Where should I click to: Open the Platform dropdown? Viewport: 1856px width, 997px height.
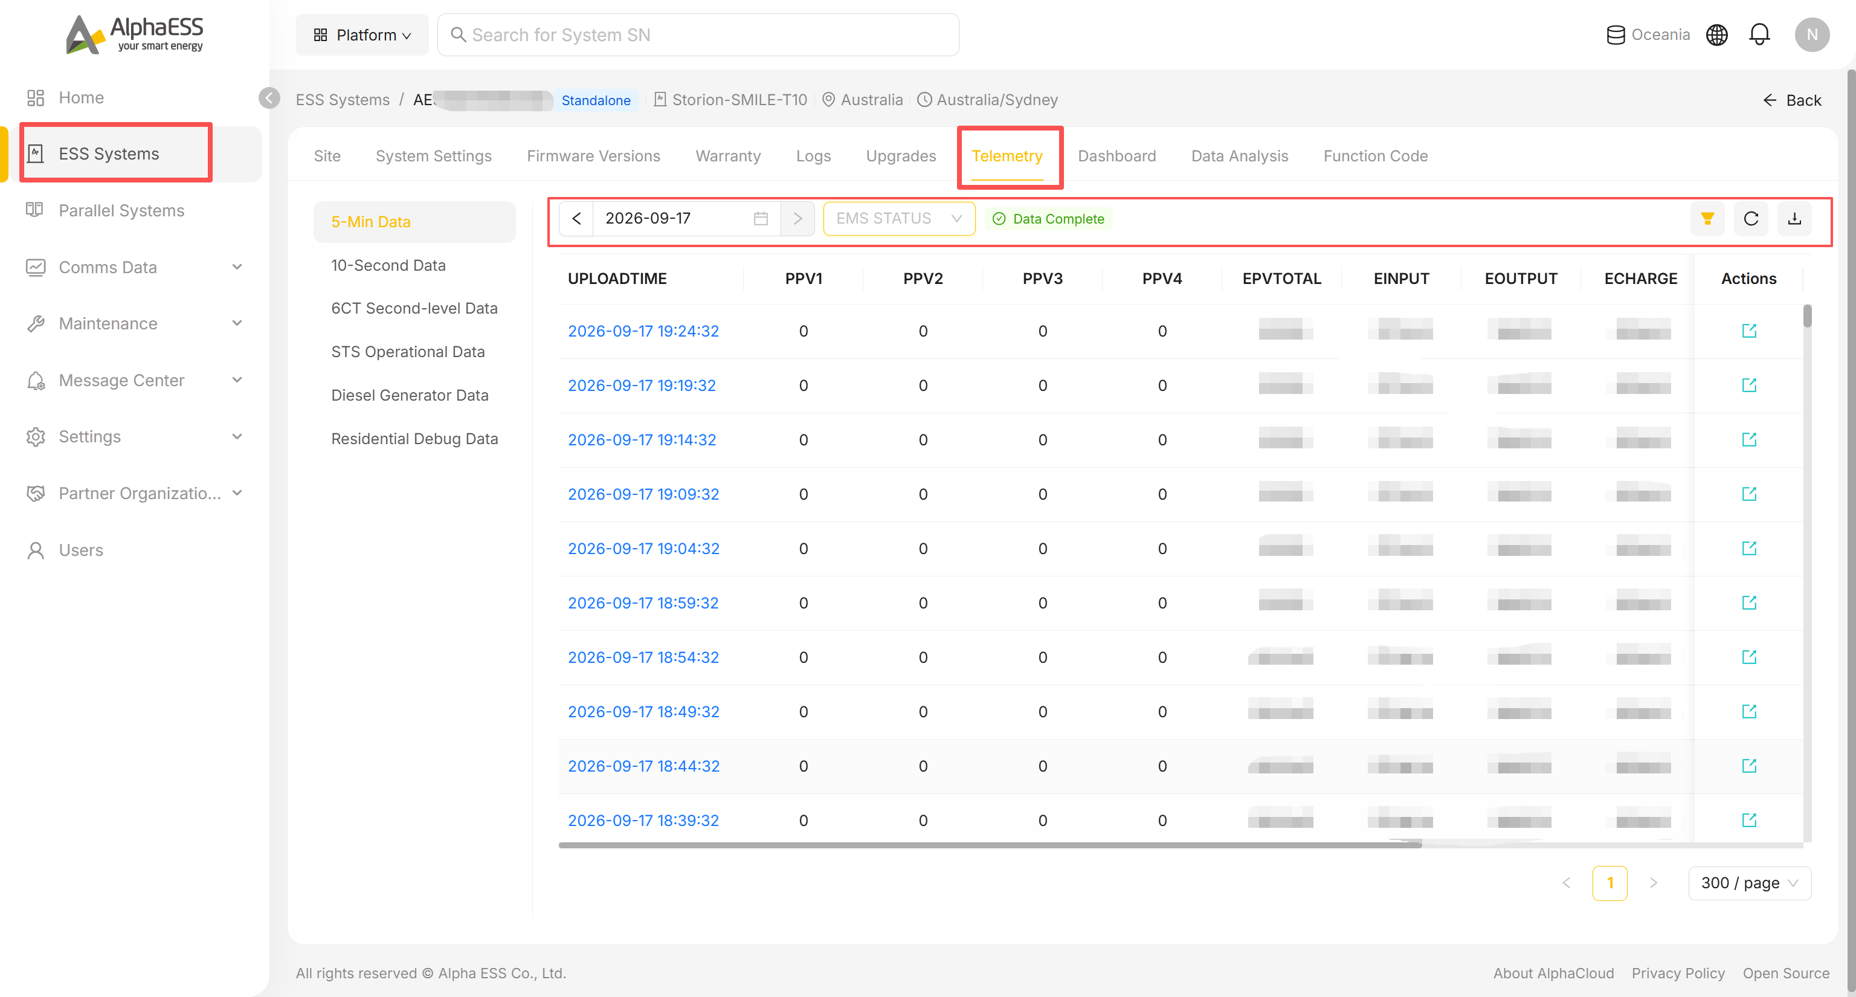362,34
